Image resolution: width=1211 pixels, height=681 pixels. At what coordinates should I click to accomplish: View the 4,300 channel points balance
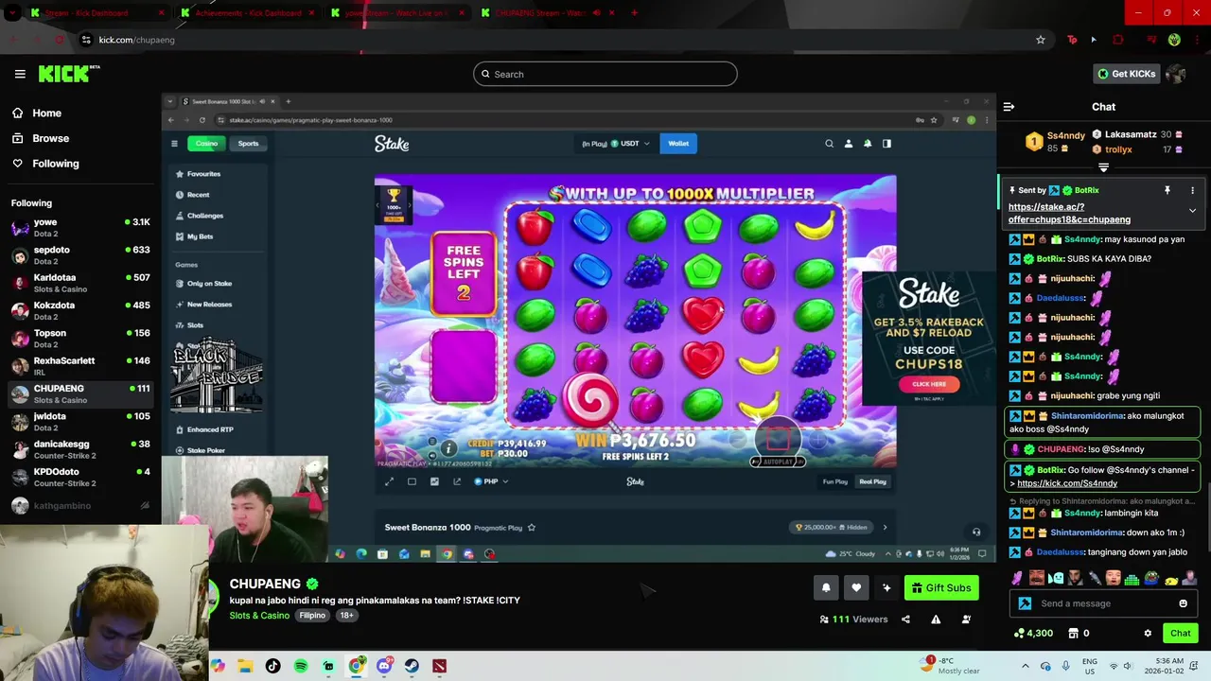pyautogui.click(x=1033, y=633)
